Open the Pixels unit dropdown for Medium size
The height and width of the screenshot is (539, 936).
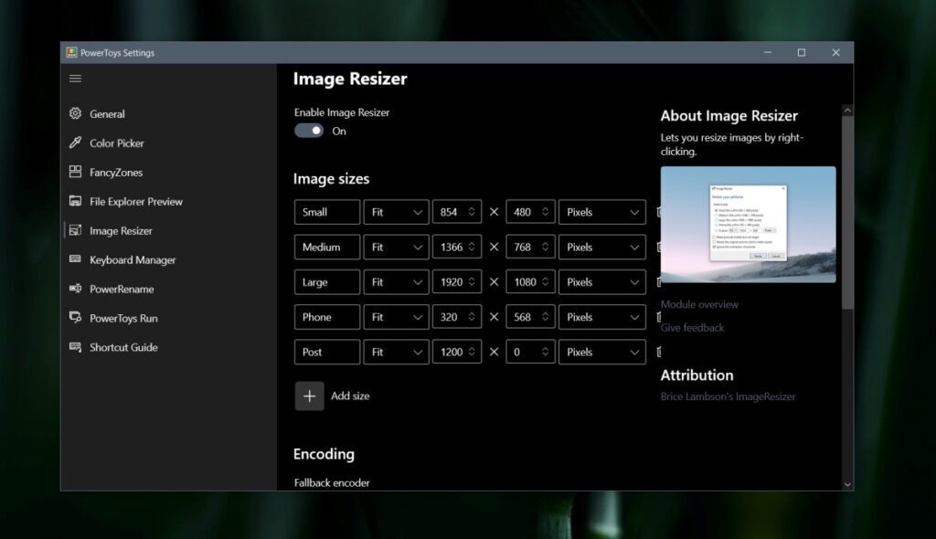click(x=601, y=247)
